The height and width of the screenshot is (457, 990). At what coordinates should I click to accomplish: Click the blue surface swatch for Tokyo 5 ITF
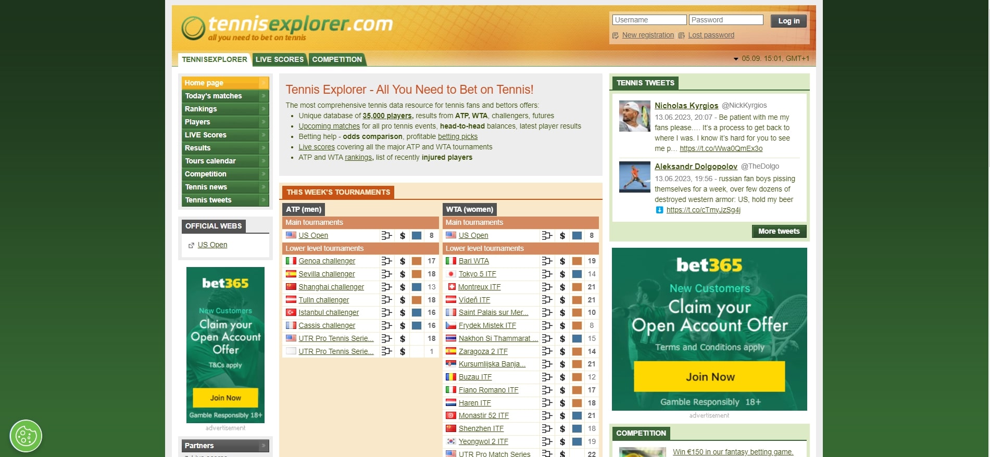[577, 274]
